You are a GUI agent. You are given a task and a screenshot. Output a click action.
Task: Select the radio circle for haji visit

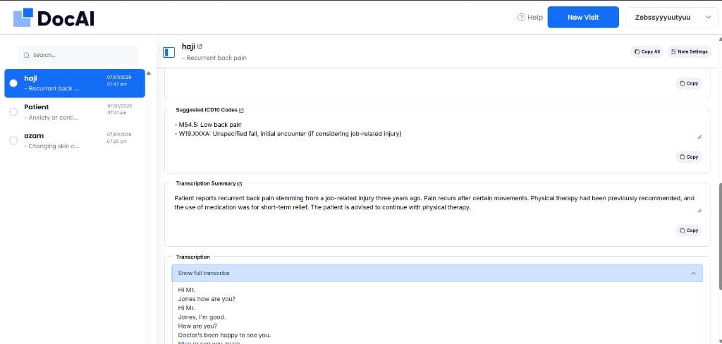(x=13, y=83)
